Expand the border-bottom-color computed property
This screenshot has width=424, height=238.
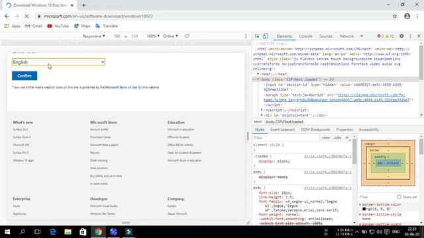tap(360, 204)
